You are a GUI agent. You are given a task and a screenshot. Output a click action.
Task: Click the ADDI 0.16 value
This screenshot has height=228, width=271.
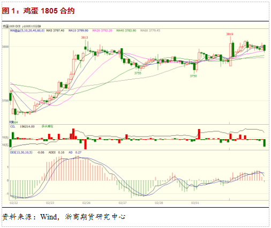[x=56, y=153]
